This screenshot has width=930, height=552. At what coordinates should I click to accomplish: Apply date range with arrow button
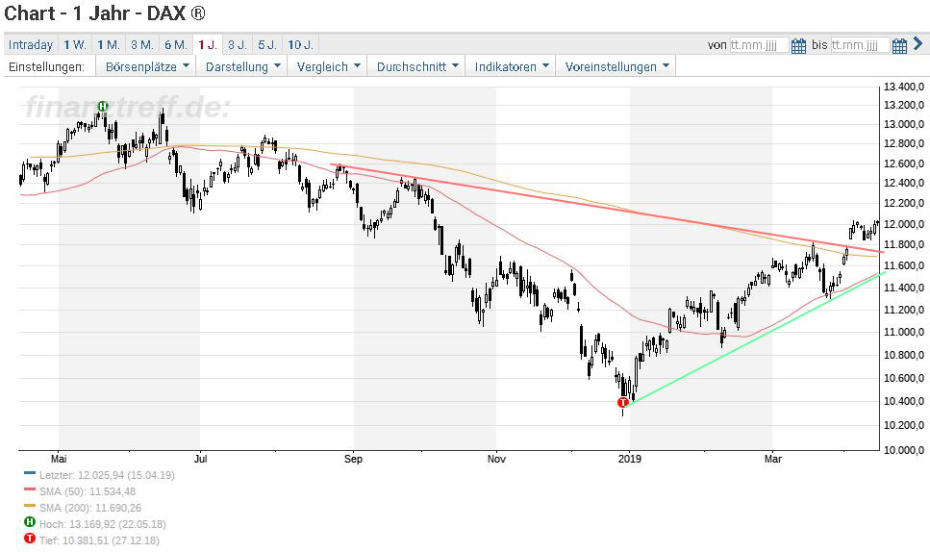click(x=917, y=44)
